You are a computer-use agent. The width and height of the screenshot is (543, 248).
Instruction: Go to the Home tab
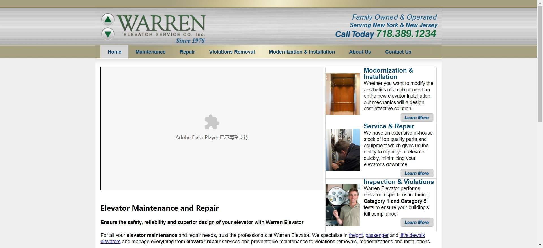[x=114, y=52]
